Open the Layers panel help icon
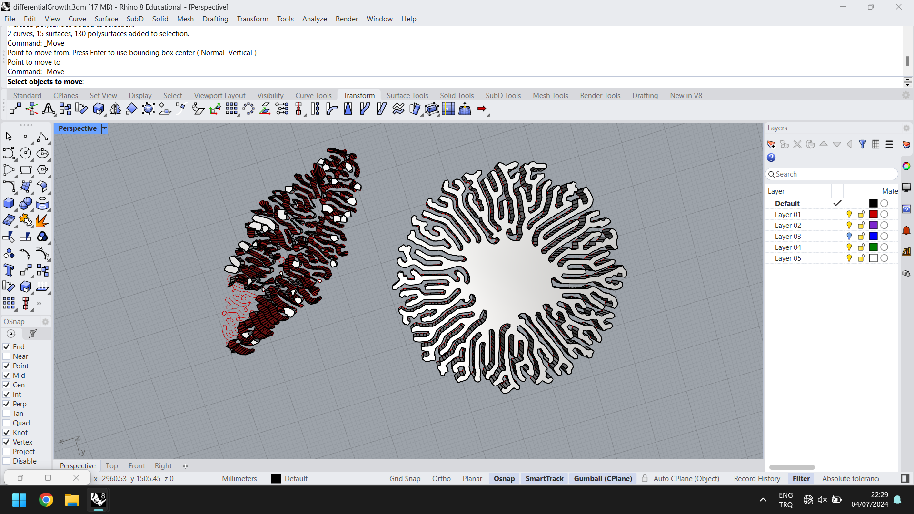 pos(771,158)
